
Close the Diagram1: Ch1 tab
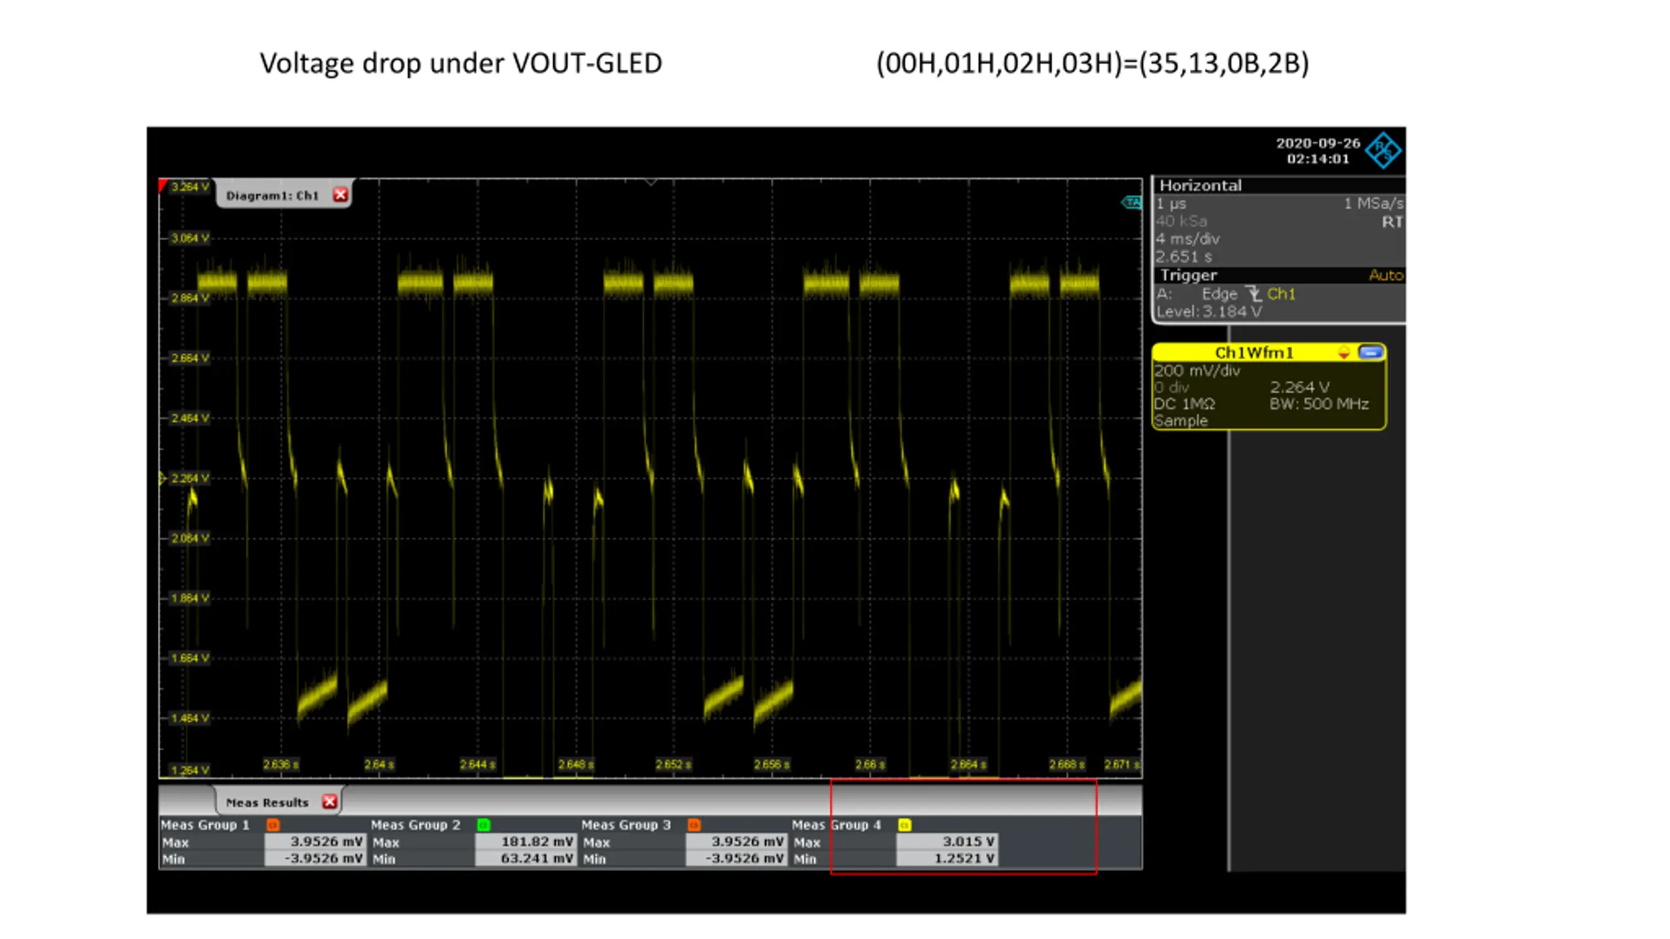pyautogui.click(x=340, y=195)
